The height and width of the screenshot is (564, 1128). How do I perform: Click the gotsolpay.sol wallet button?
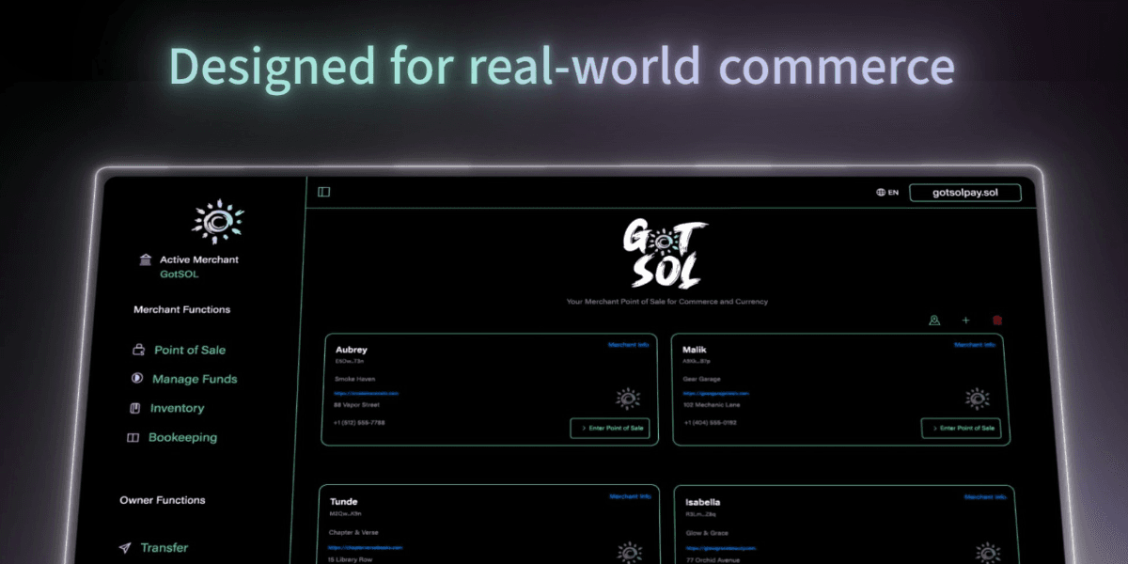point(964,193)
